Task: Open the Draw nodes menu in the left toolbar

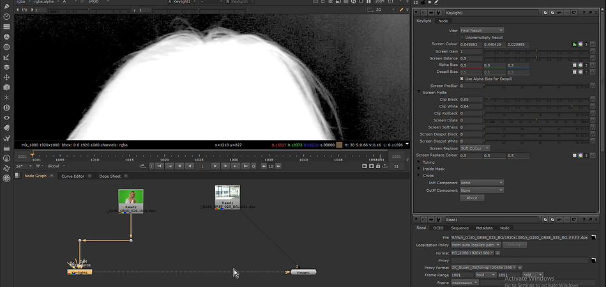Action: [6, 6]
